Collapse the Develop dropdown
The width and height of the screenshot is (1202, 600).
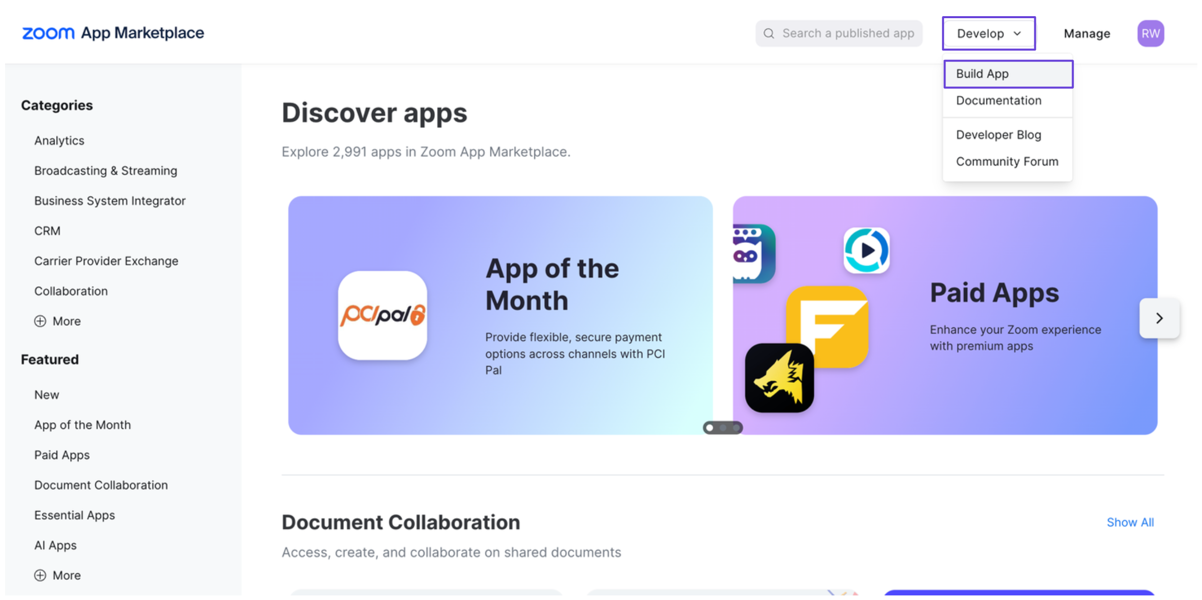tap(988, 33)
